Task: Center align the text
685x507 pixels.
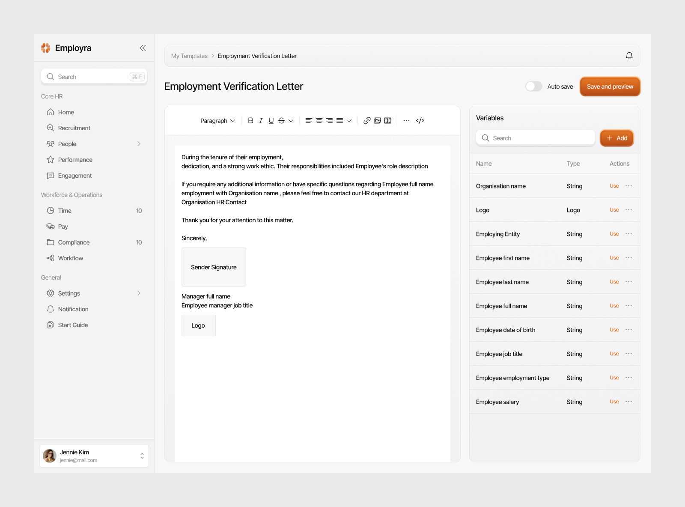Action: (x=319, y=121)
